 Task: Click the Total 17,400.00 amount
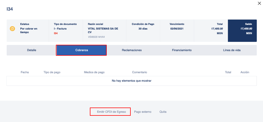point(217,29)
